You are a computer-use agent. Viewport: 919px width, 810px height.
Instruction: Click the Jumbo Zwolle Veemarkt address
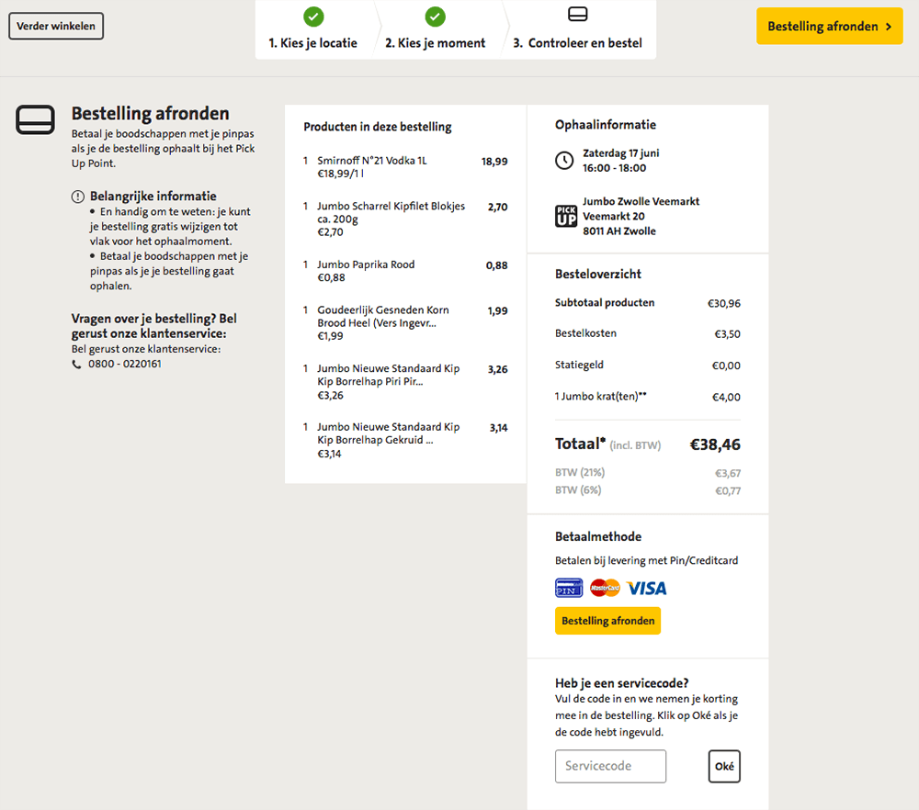pyautogui.click(x=641, y=216)
